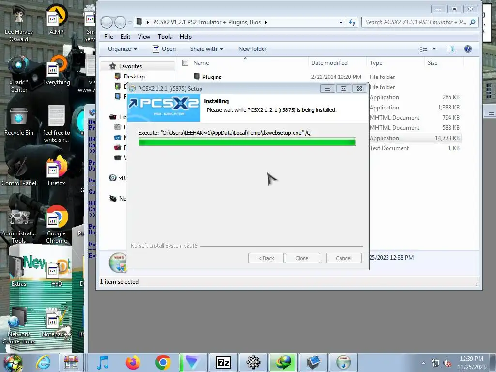This screenshot has height=372, width=496.
Task: Expand address bar history dropdown
Action: point(341,22)
